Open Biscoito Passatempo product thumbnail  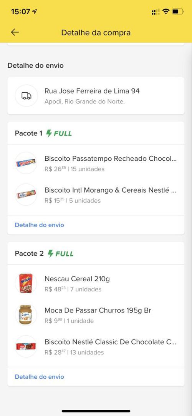pos(26,163)
